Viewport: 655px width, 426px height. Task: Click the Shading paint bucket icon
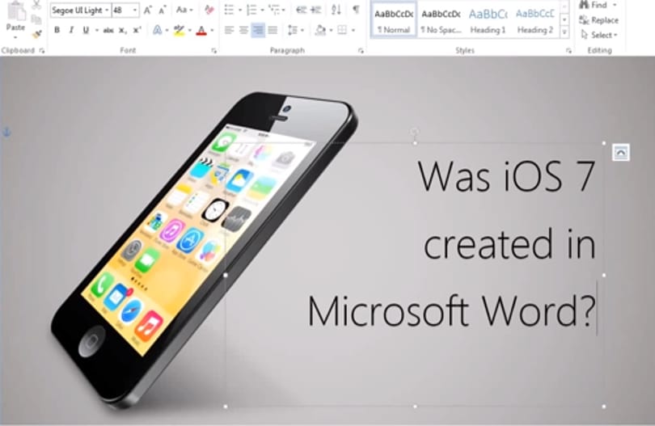tap(320, 30)
